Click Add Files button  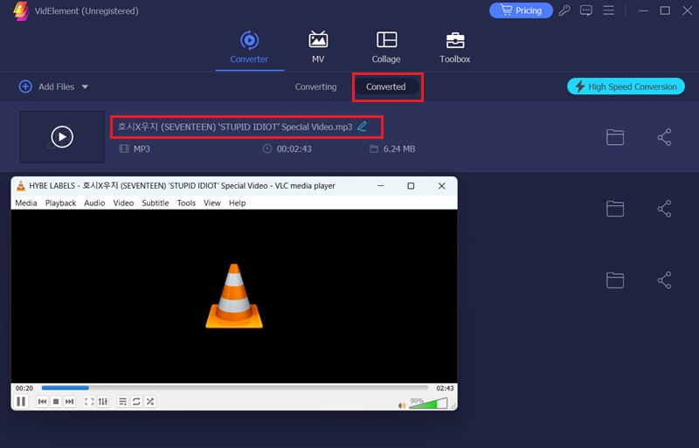tap(47, 86)
